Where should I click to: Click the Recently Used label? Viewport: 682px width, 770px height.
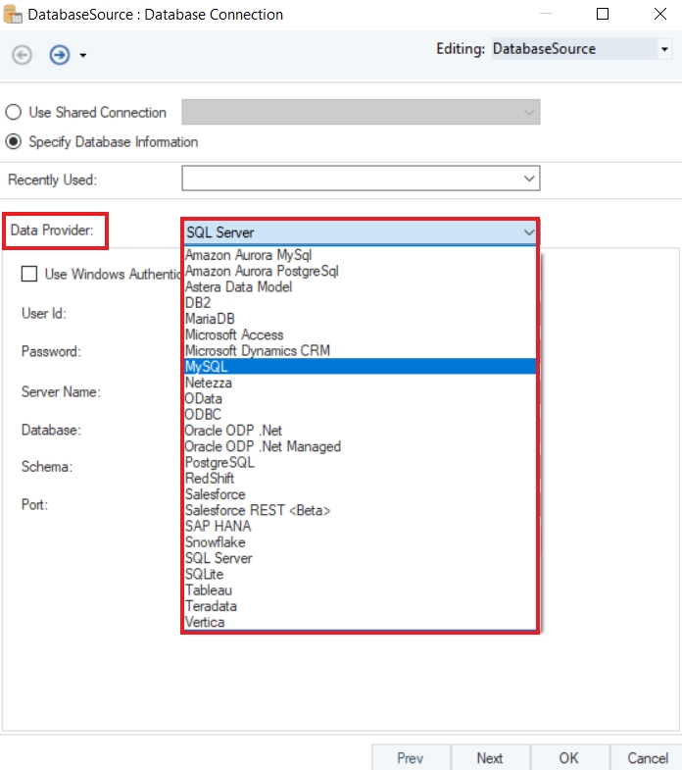[x=53, y=180]
